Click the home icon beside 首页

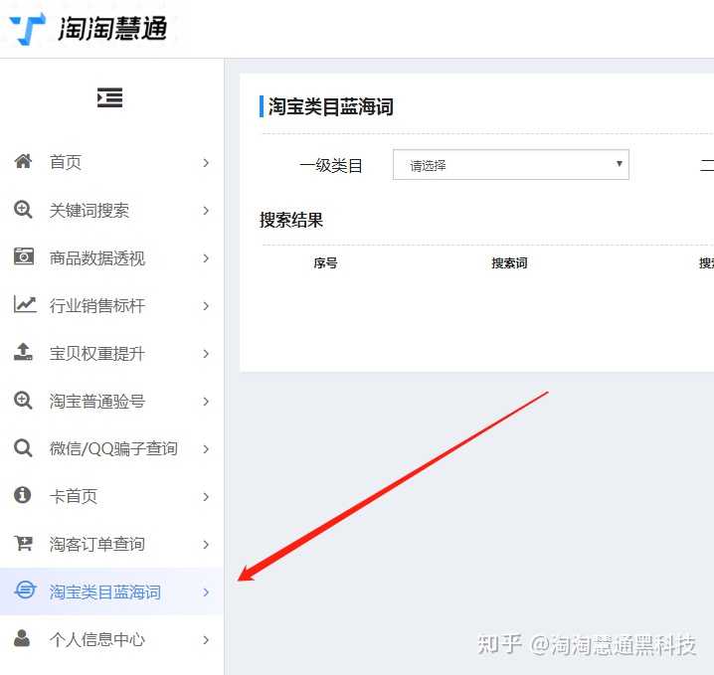pos(23,162)
